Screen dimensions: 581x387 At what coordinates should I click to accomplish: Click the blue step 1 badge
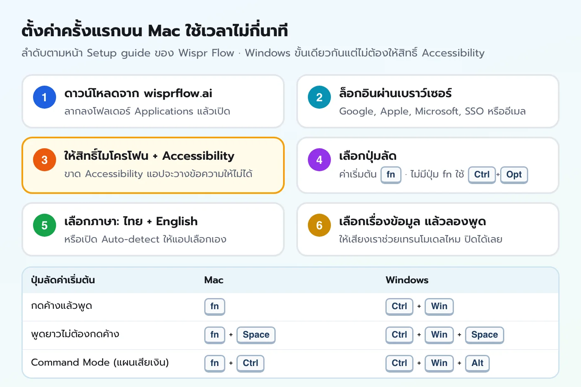pyautogui.click(x=45, y=97)
